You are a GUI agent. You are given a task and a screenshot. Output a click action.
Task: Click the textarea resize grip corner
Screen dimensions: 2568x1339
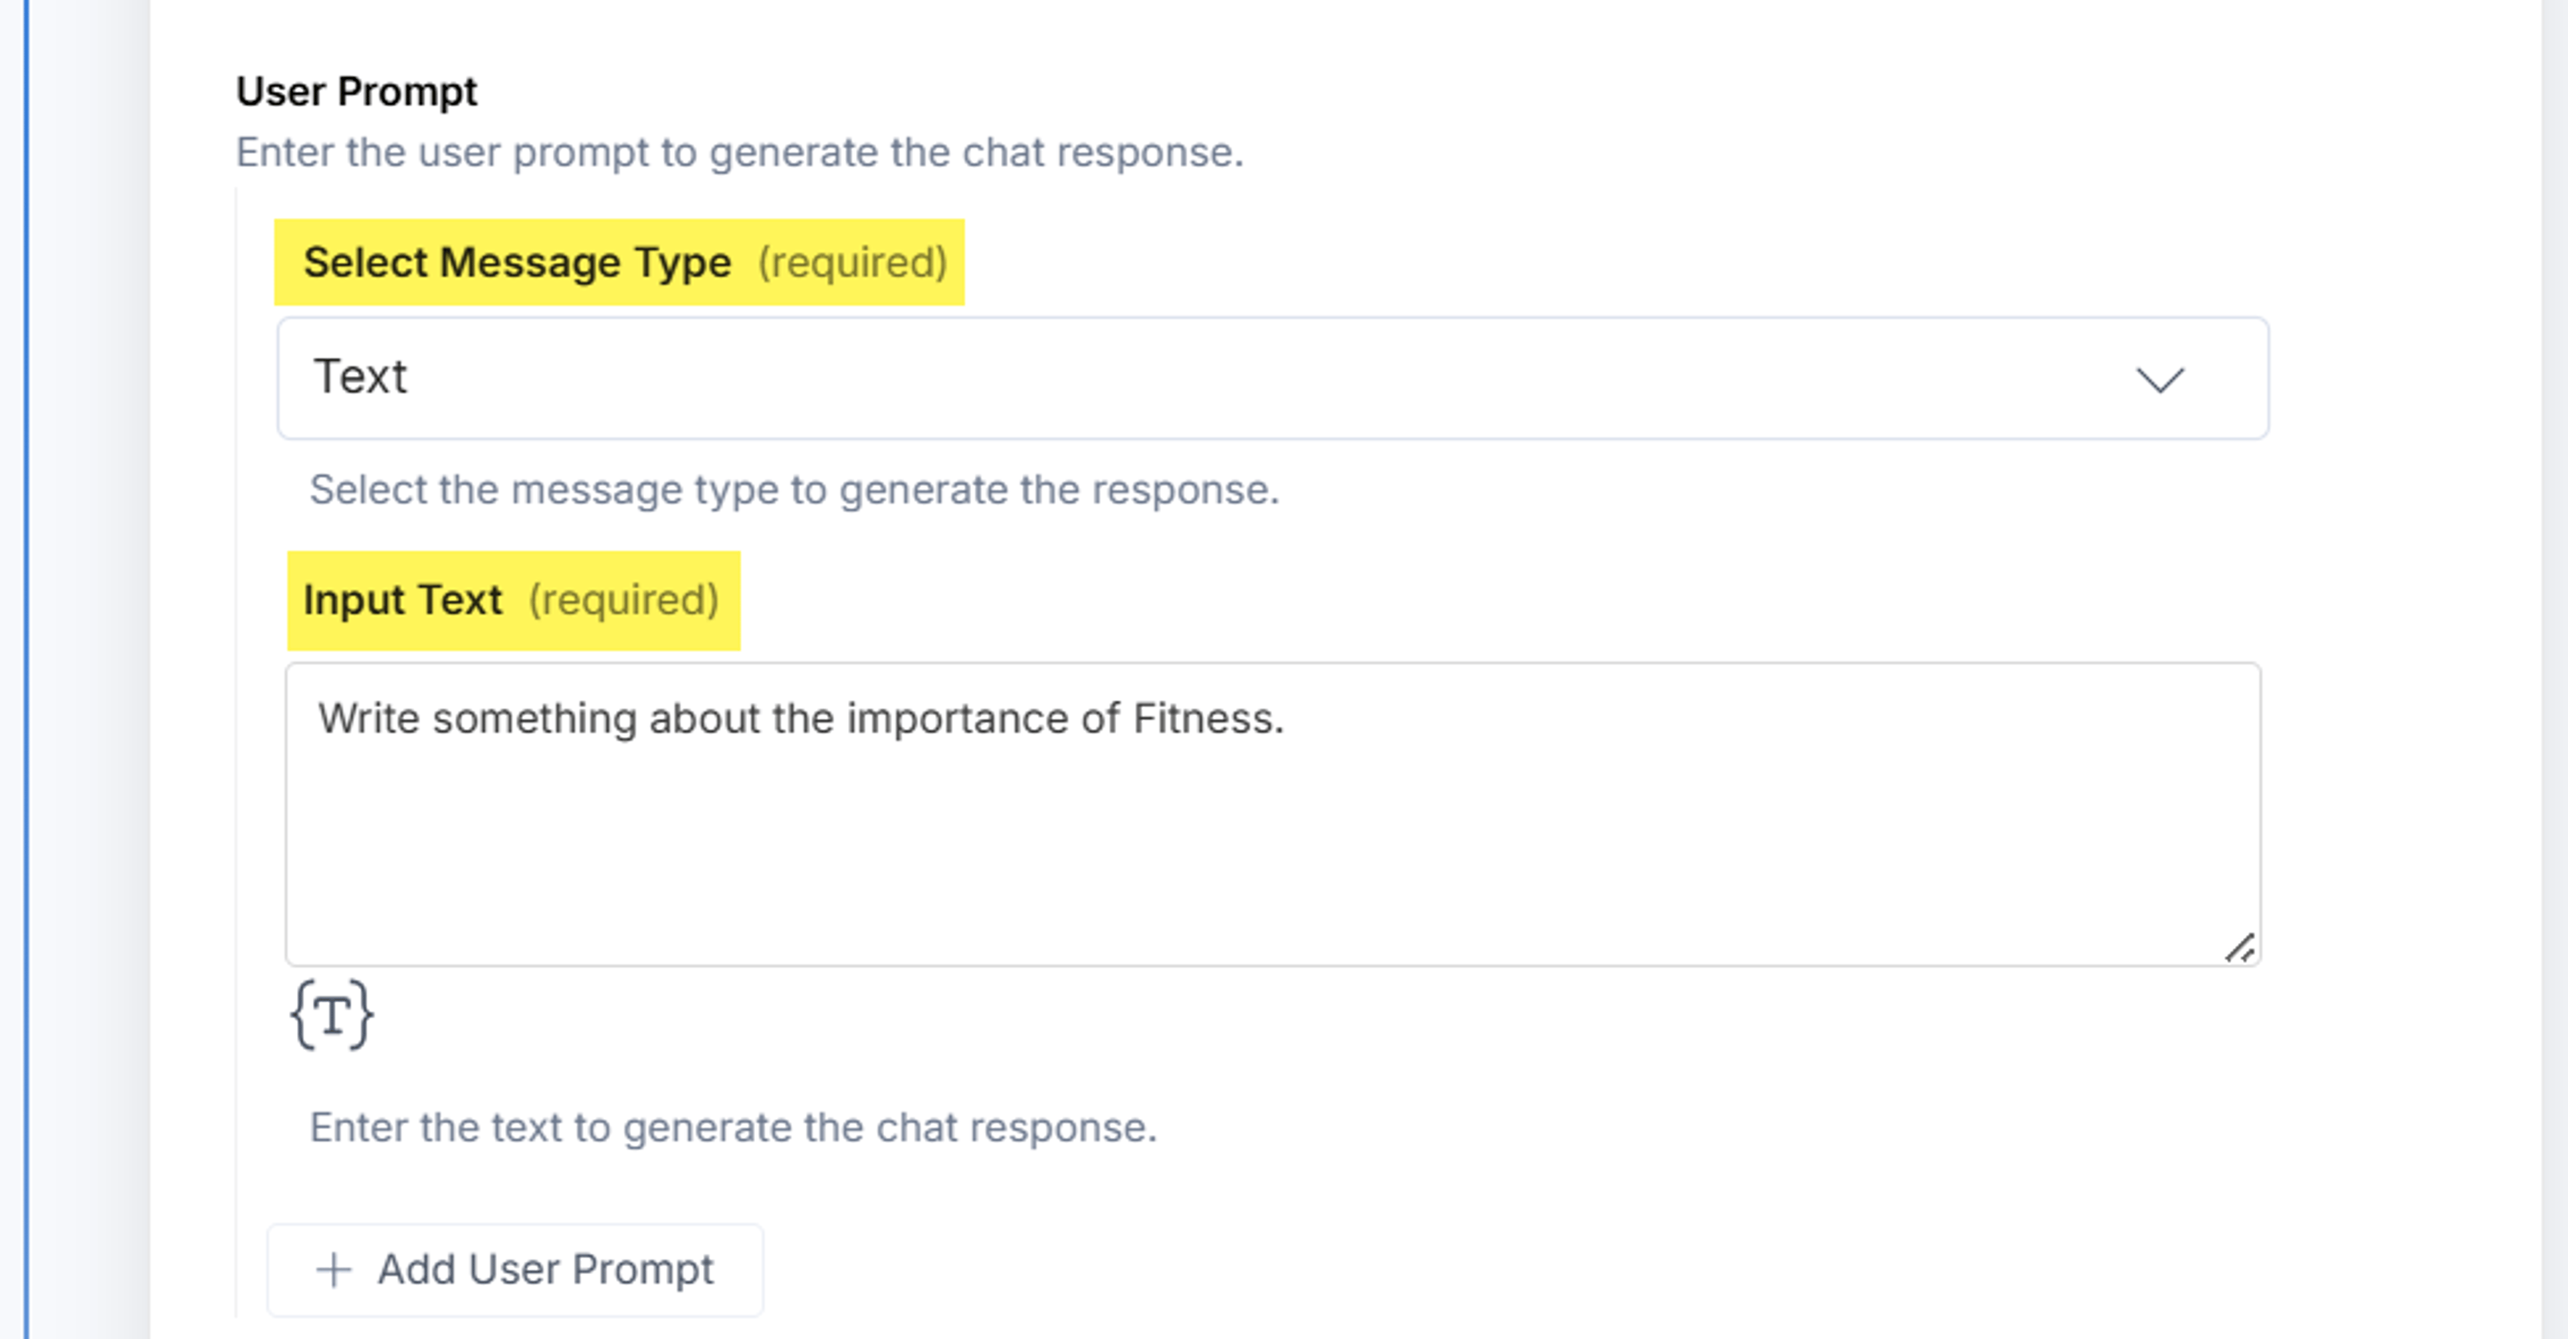coord(2239,947)
